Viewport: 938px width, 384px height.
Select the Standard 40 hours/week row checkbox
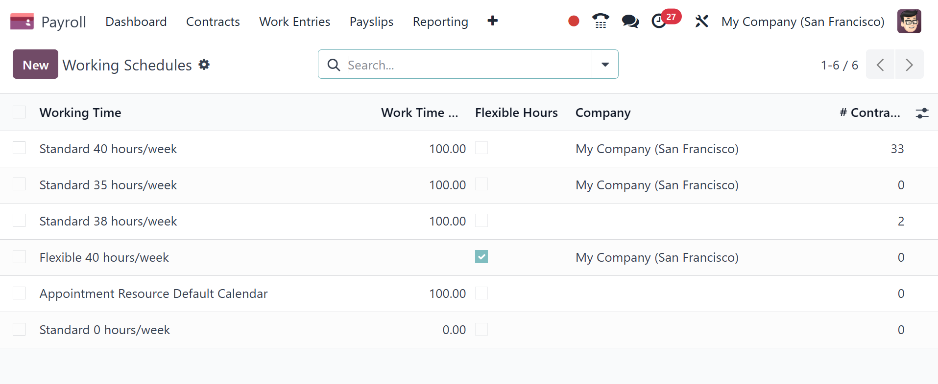(x=19, y=148)
